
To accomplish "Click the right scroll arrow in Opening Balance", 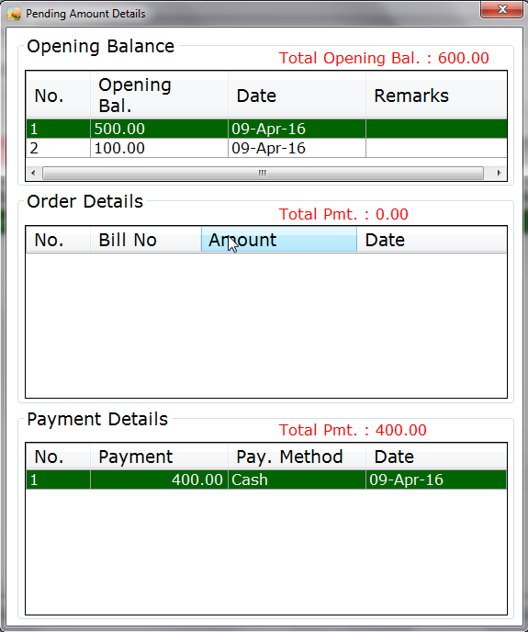I will (x=499, y=173).
